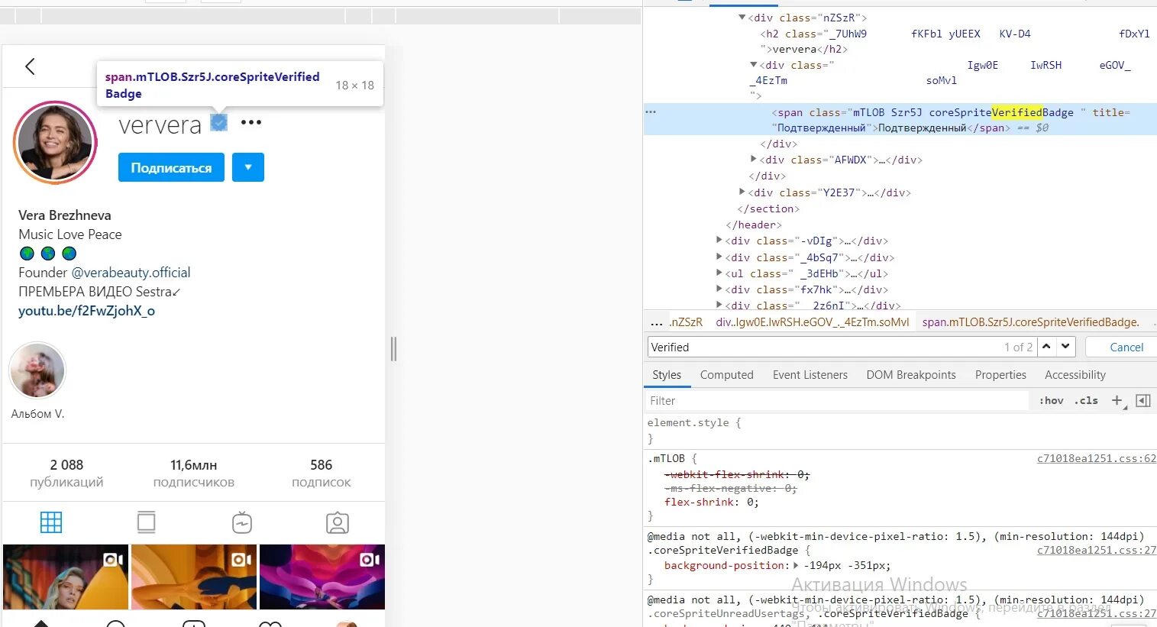Open the IGTV tab icon
The image size is (1157, 627).
[x=242, y=522]
